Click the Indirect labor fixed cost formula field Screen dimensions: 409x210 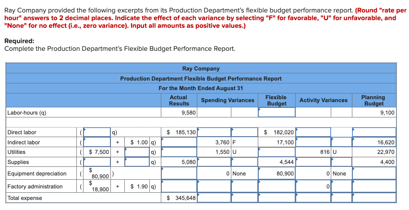(97, 142)
